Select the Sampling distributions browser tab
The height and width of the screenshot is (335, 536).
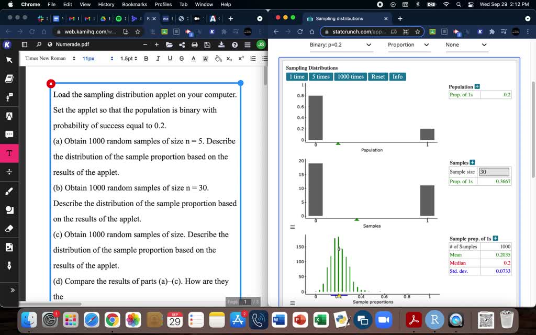click(348, 18)
